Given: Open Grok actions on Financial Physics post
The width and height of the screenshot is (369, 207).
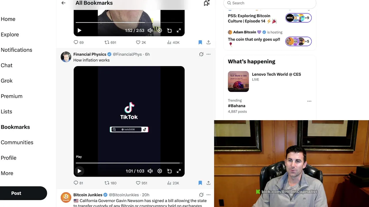Looking at the screenshot, I should coord(201,54).
